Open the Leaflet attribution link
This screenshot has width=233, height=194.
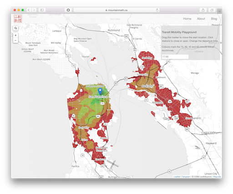point(177,177)
